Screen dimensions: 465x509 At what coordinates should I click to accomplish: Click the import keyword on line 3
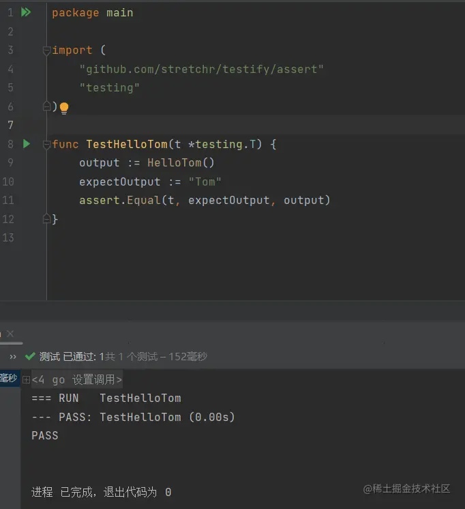click(x=72, y=50)
